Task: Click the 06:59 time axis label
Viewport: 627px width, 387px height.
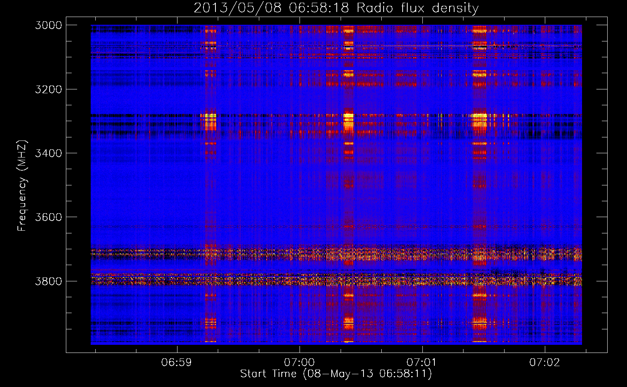Action: tap(177, 363)
